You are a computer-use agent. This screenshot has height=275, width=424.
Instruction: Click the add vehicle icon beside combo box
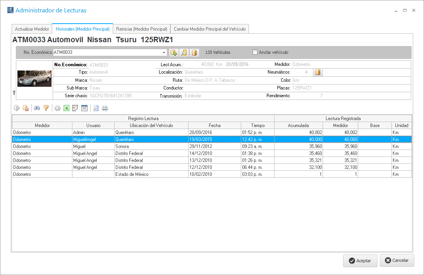174,53
